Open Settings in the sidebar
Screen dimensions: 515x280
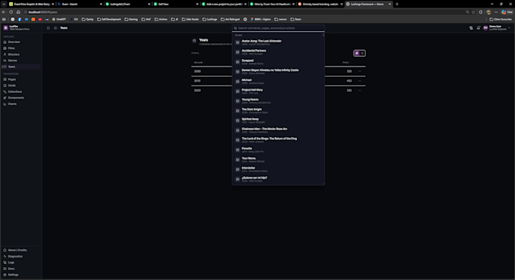click(x=21, y=275)
